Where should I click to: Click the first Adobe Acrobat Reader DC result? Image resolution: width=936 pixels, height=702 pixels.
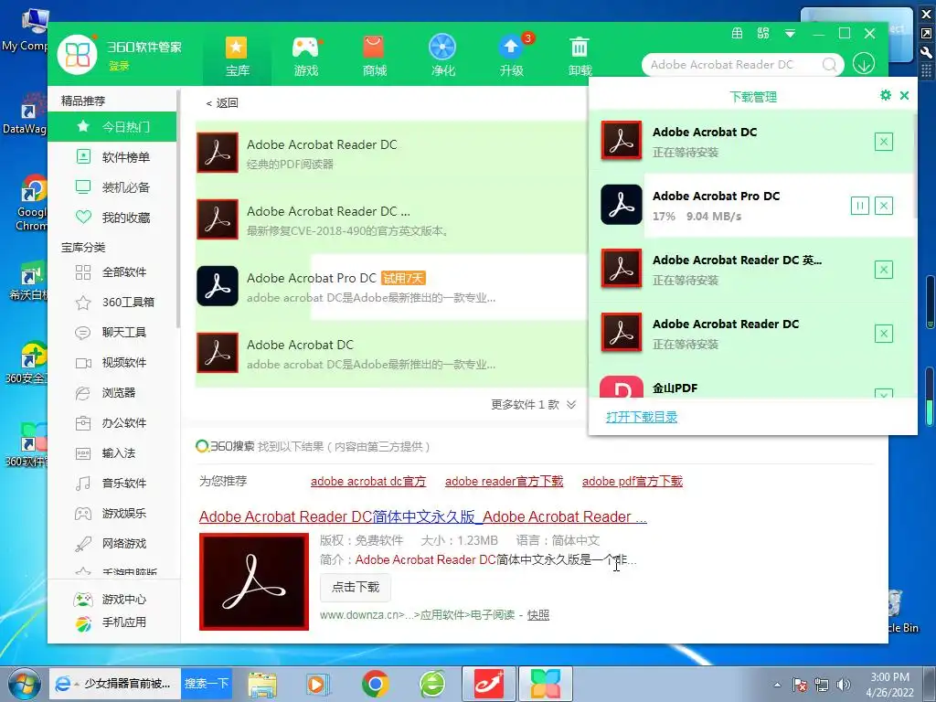point(391,154)
